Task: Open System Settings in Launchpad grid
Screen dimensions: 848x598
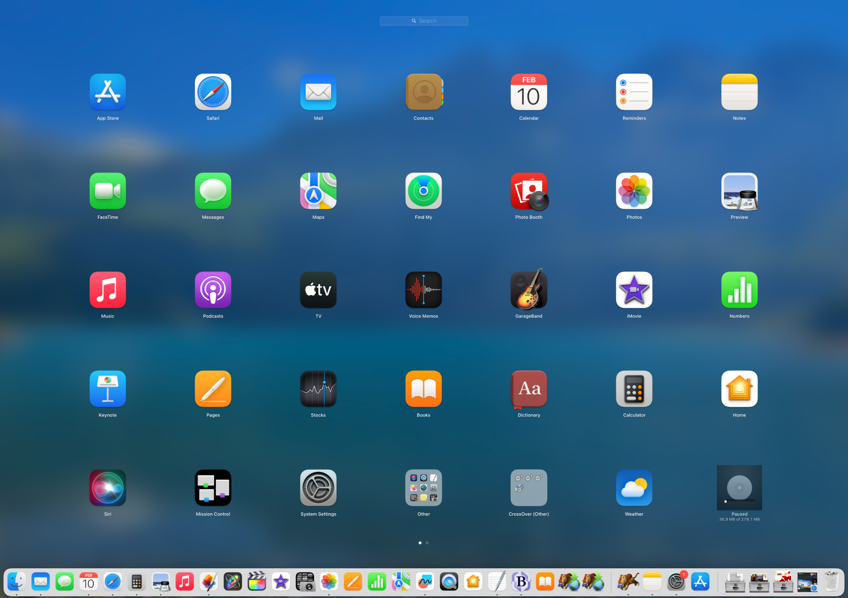Action: 318,488
